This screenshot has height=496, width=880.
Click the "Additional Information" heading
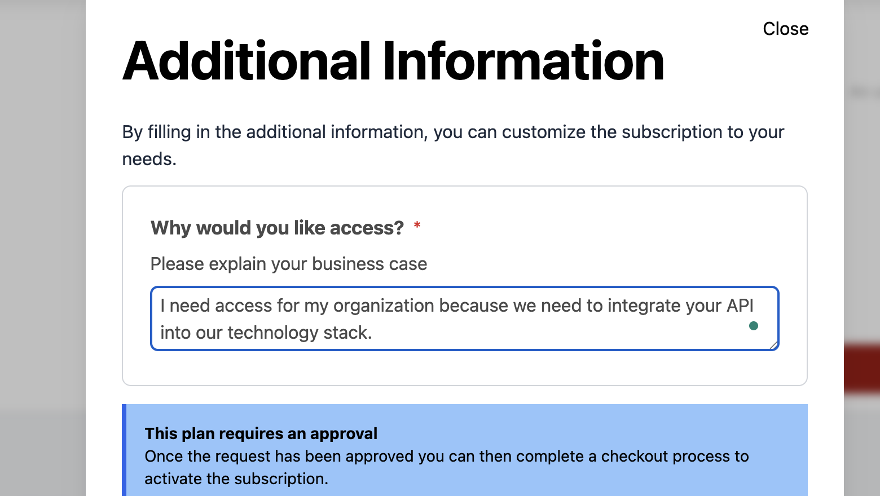tap(393, 61)
